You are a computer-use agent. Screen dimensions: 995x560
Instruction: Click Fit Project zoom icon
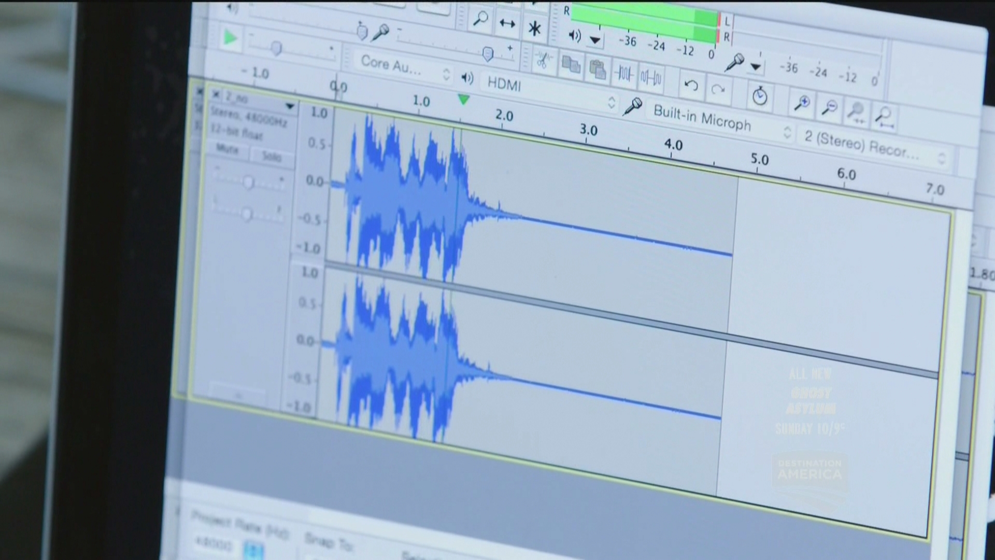coord(884,117)
